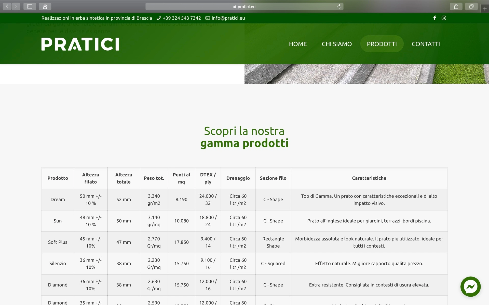This screenshot has height=305, width=489.
Task: Open the CHI SIAMO menu item
Action: (337, 44)
